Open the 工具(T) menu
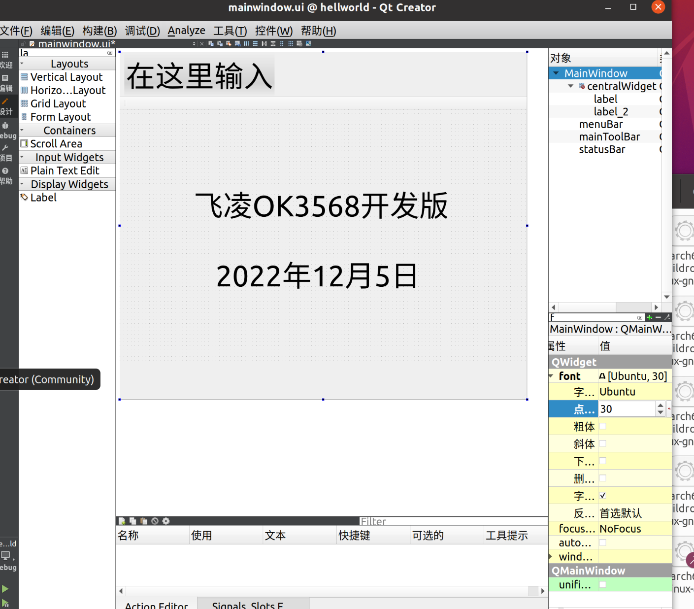 (x=230, y=31)
